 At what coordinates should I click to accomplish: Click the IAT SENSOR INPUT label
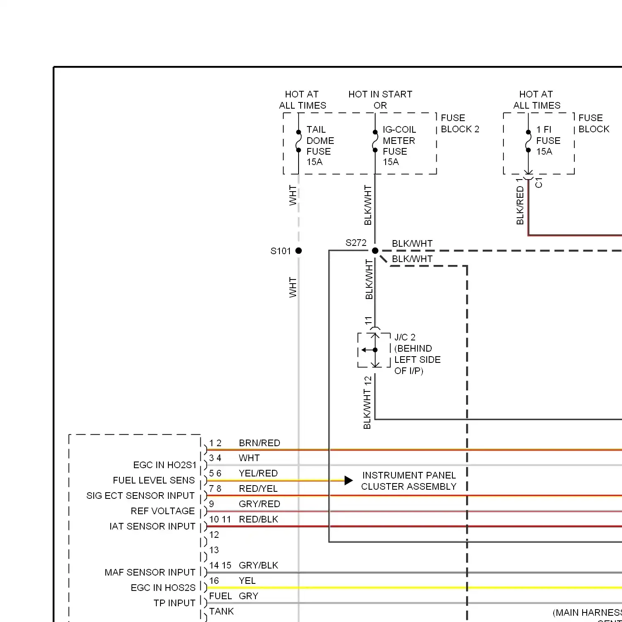152,527
